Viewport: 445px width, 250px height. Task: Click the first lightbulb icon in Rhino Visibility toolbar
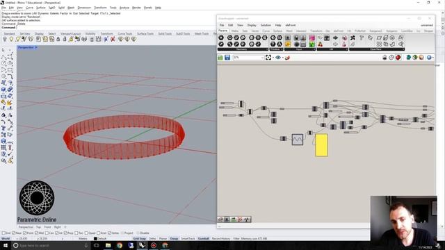coord(5,39)
